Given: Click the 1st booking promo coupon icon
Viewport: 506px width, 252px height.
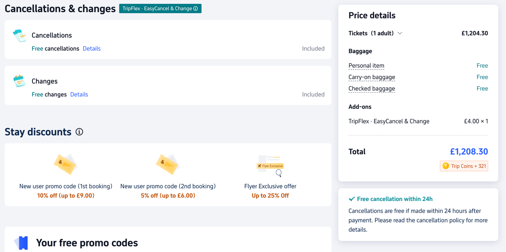Looking at the screenshot, I should tap(65, 164).
